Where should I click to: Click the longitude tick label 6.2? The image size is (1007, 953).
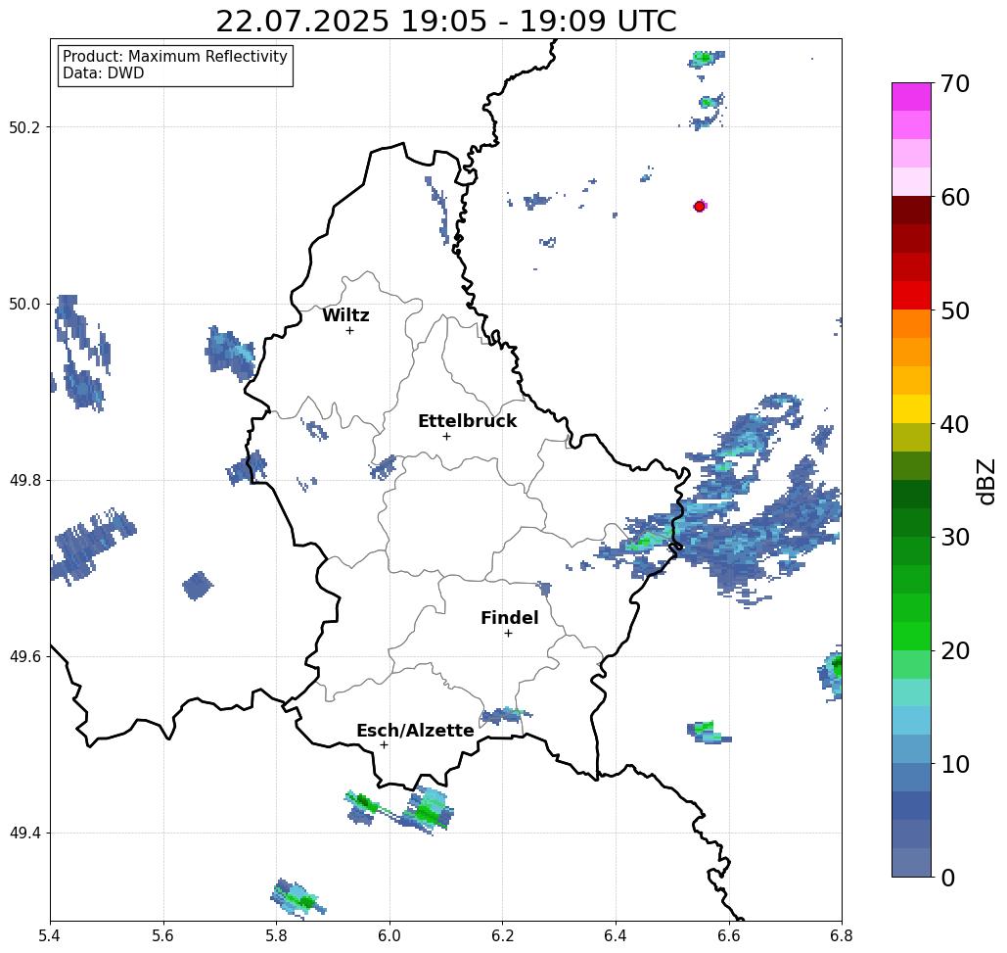(502, 935)
